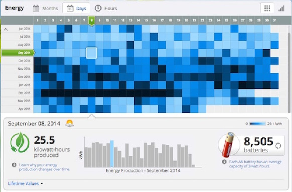Open 'Learn why your energy production changes' link

(x=44, y=167)
